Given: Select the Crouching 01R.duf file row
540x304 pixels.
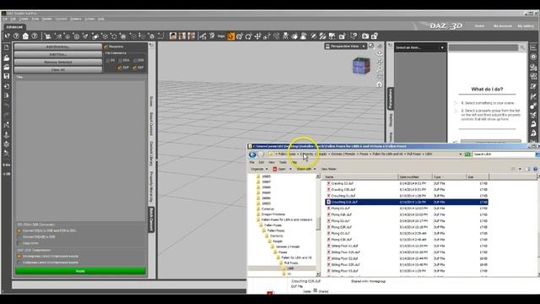Looking at the screenshot, I should [407, 202].
